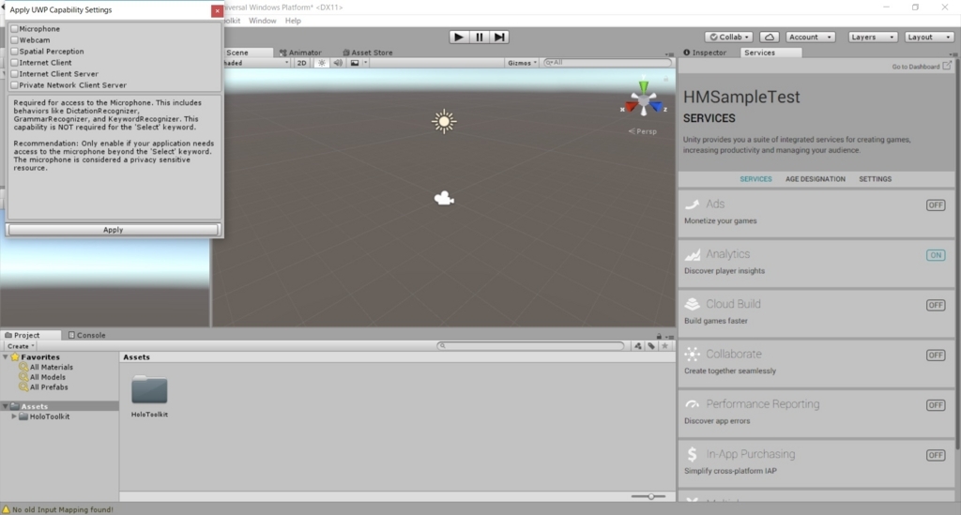The height and width of the screenshot is (515, 961).
Task: Click the Performance Reporting gauge icon
Action: pos(692,404)
